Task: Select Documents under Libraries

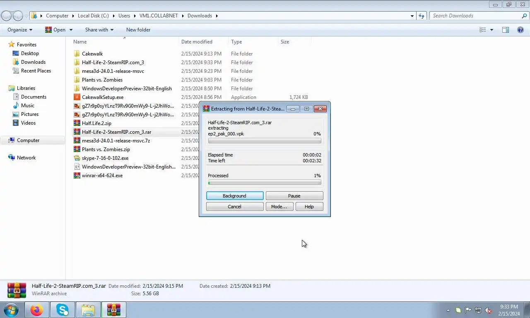Action: [x=34, y=97]
